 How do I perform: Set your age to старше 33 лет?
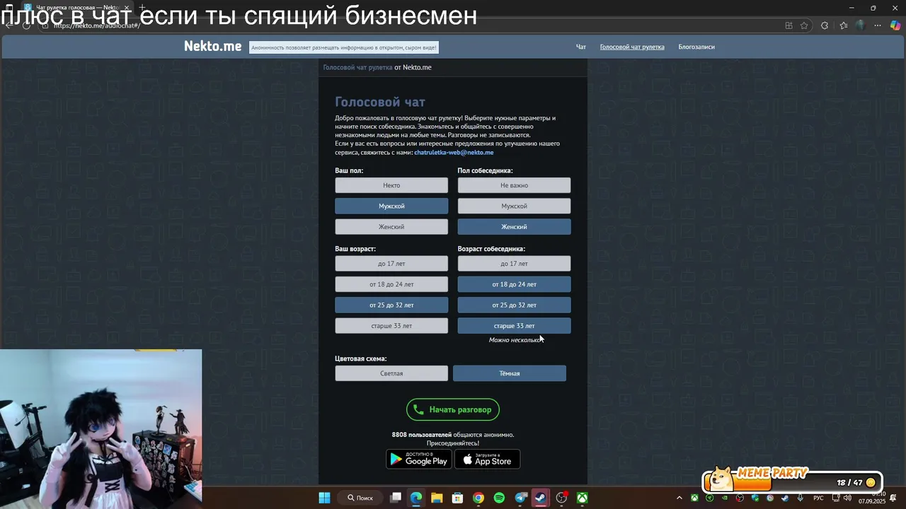click(391, 326)
